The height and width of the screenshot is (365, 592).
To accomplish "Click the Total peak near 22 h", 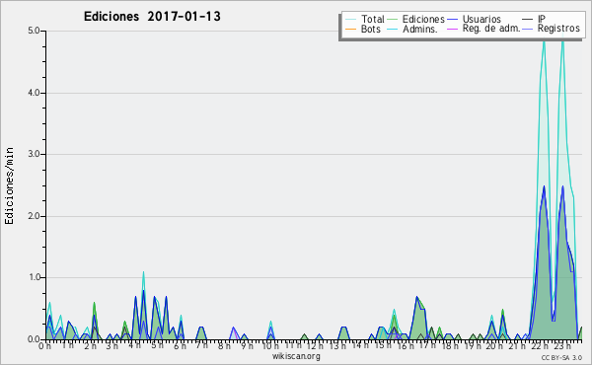I will [x=544, y=40].
